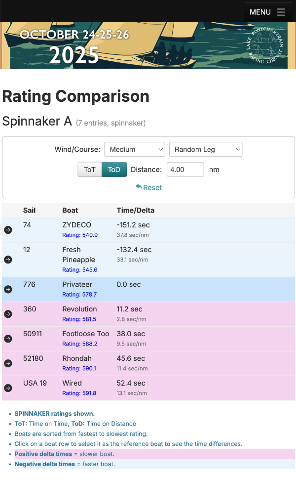Select the arrow icon beside Fresh Pineapple
This screenshot has height=480, width=296.
click(8, 260)
